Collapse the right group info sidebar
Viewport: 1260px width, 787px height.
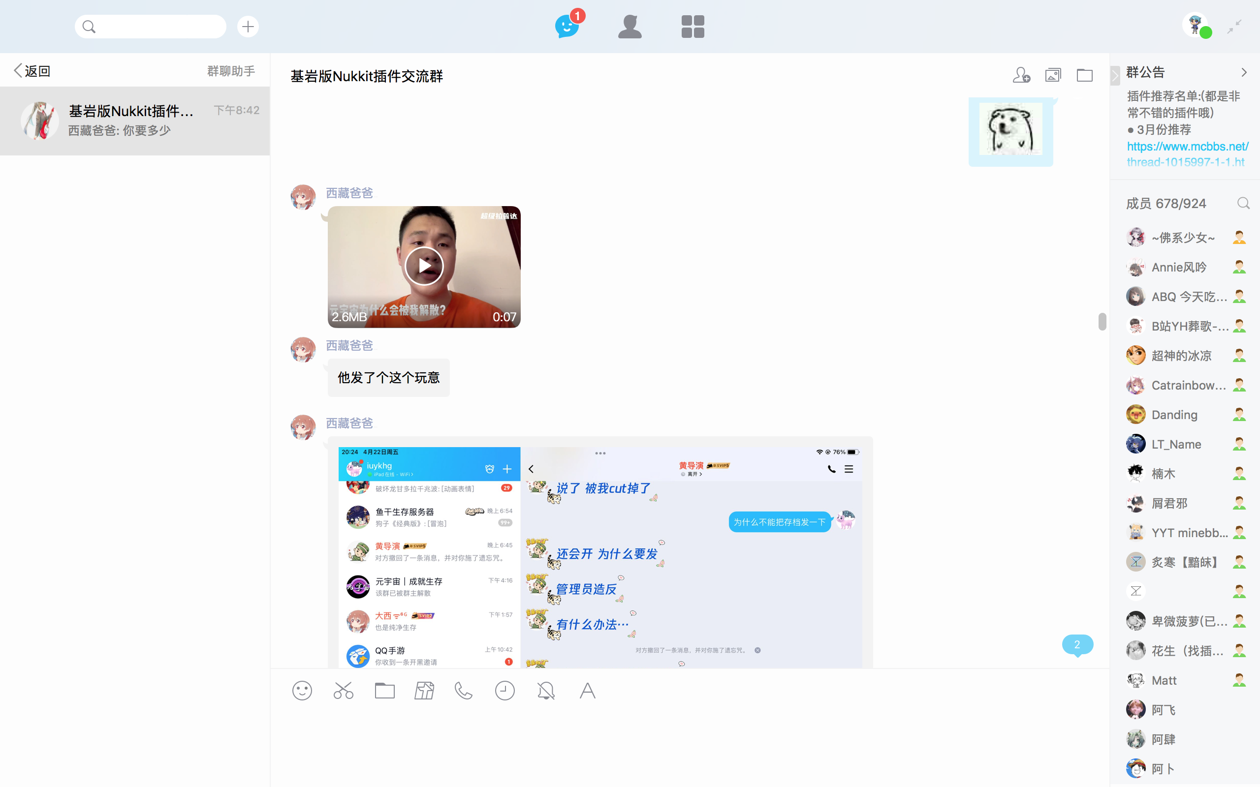click(x=1115, y=75)
